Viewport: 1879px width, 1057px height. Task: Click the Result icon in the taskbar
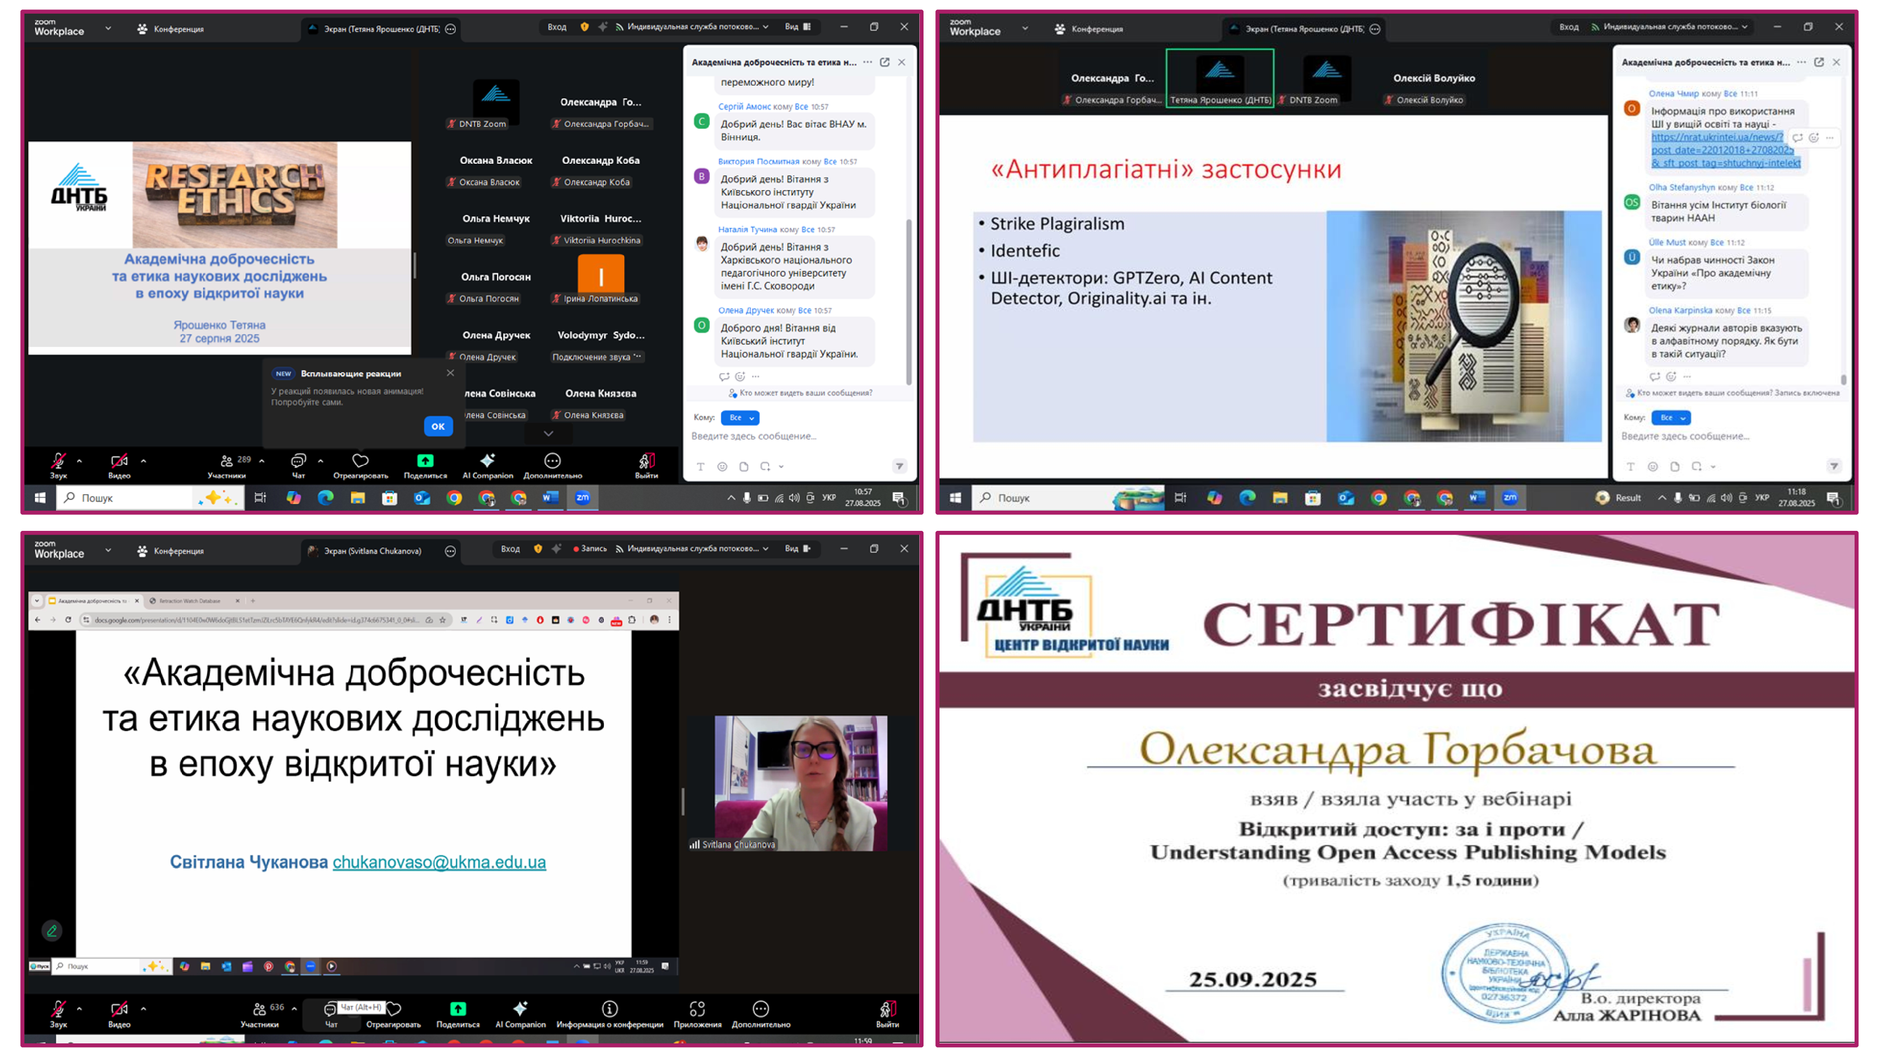1602,497
